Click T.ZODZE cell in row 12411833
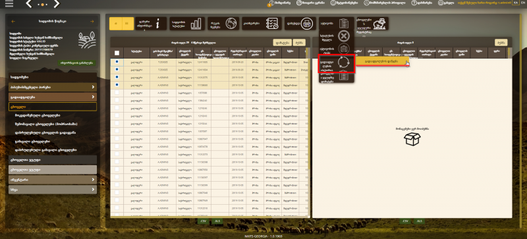Viewport: 527px width, 239px height. click(x=163, y=62)
